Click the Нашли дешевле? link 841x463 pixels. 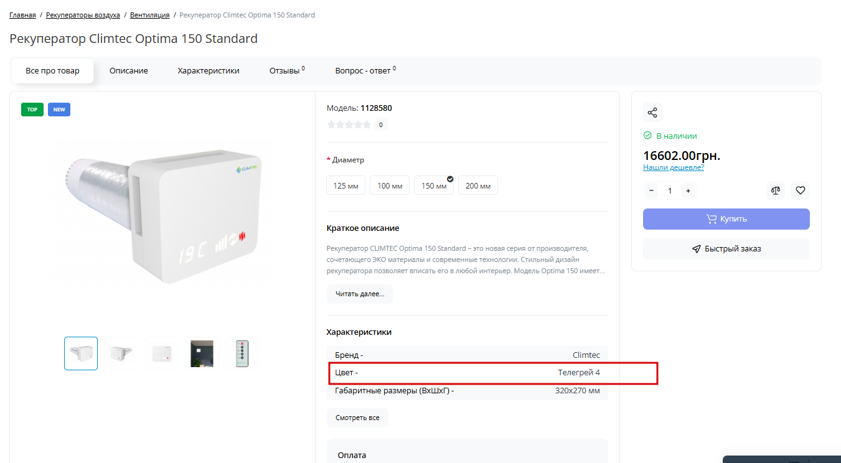tap(674, 167)
